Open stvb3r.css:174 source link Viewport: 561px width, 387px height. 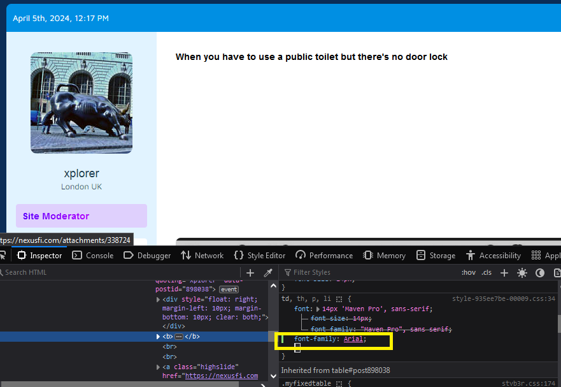(528, 383)
